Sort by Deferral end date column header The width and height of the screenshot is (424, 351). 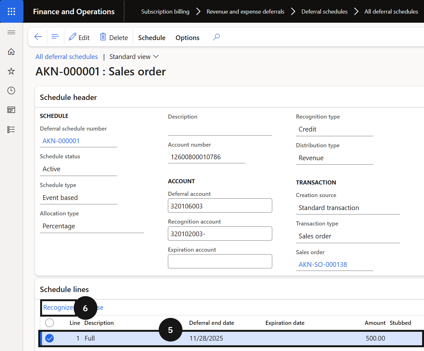point(212,323)
